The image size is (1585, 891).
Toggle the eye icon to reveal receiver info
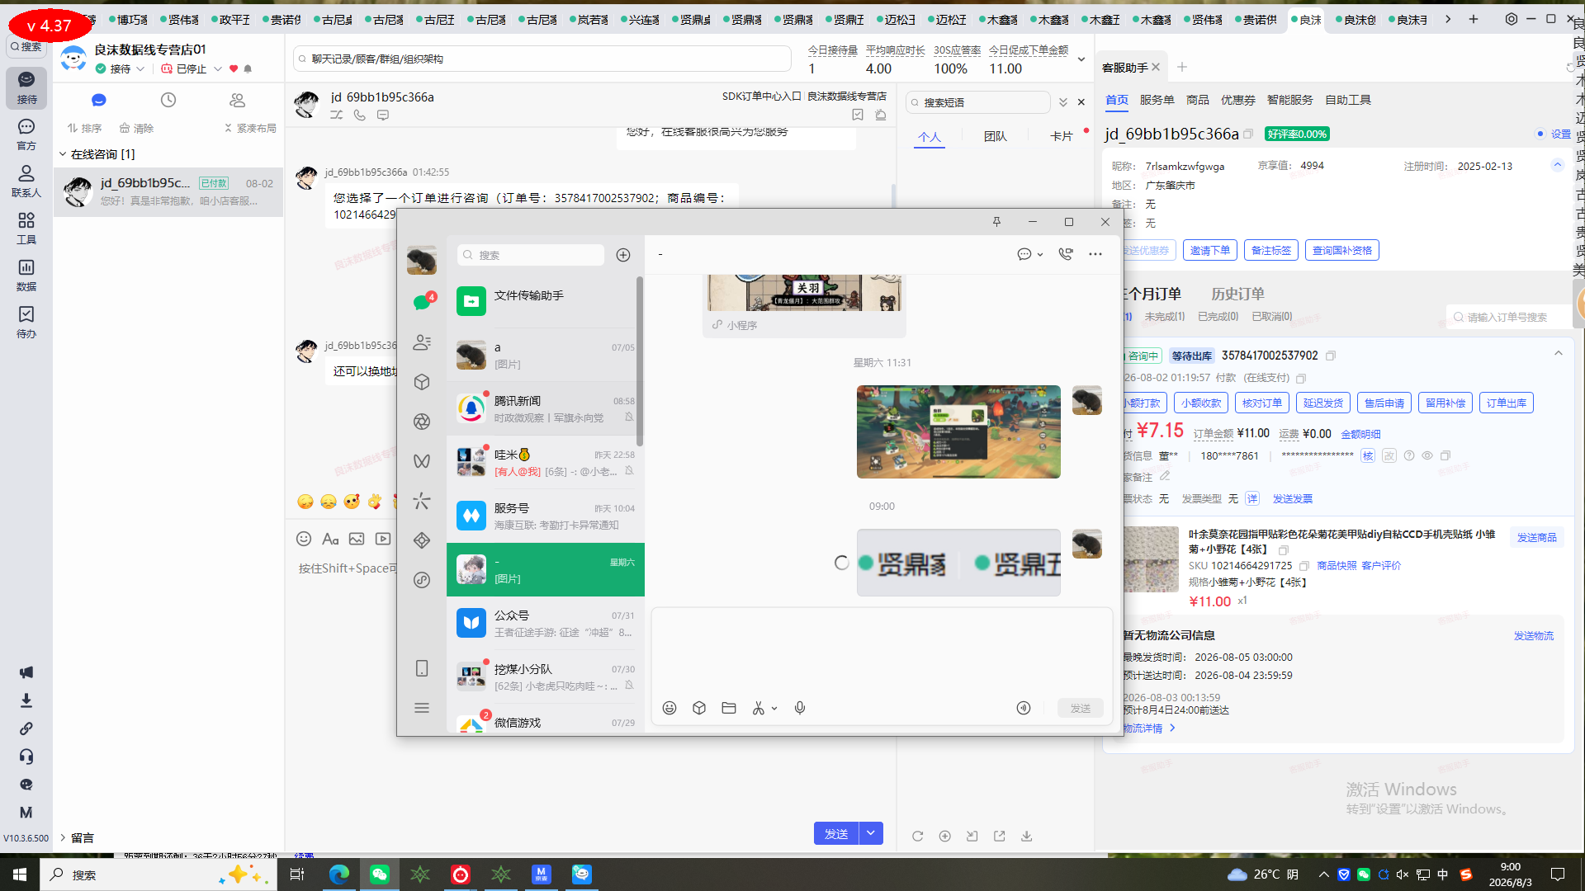click(x=1427, y=455)
